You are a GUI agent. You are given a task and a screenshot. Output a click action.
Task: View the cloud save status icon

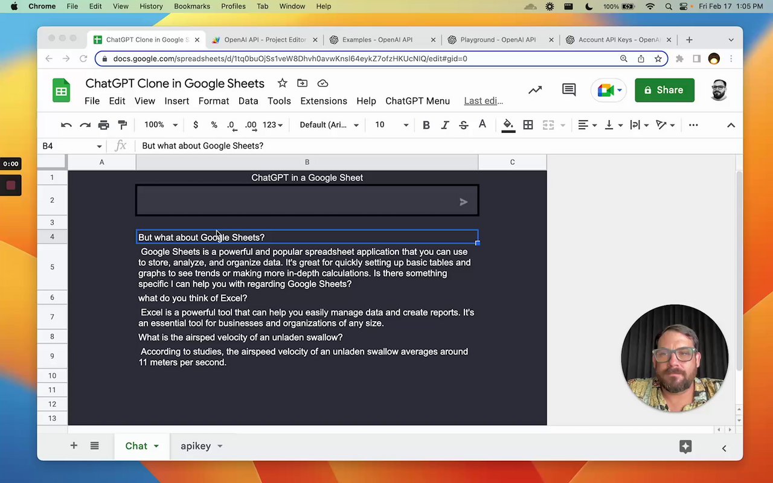click(322, 83)
